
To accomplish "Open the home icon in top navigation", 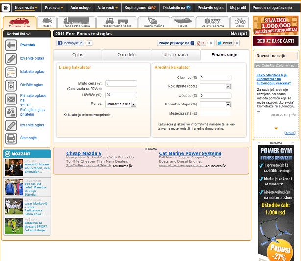I will point(5,8).
